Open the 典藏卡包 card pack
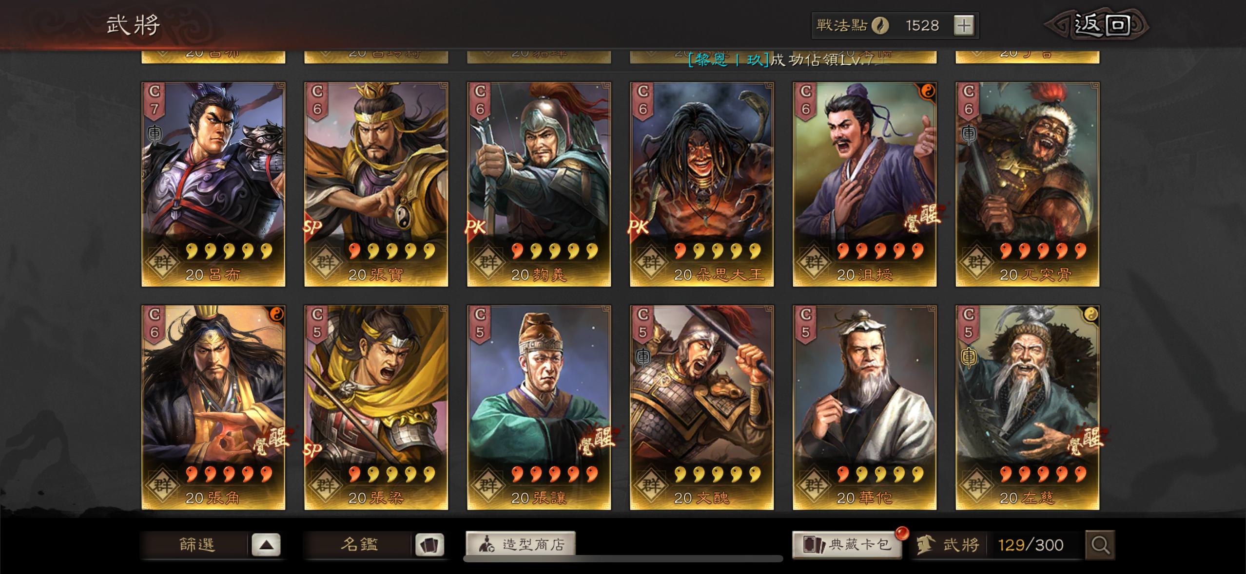The width and height of the screenshot is (1246, 574). [847, 544]
